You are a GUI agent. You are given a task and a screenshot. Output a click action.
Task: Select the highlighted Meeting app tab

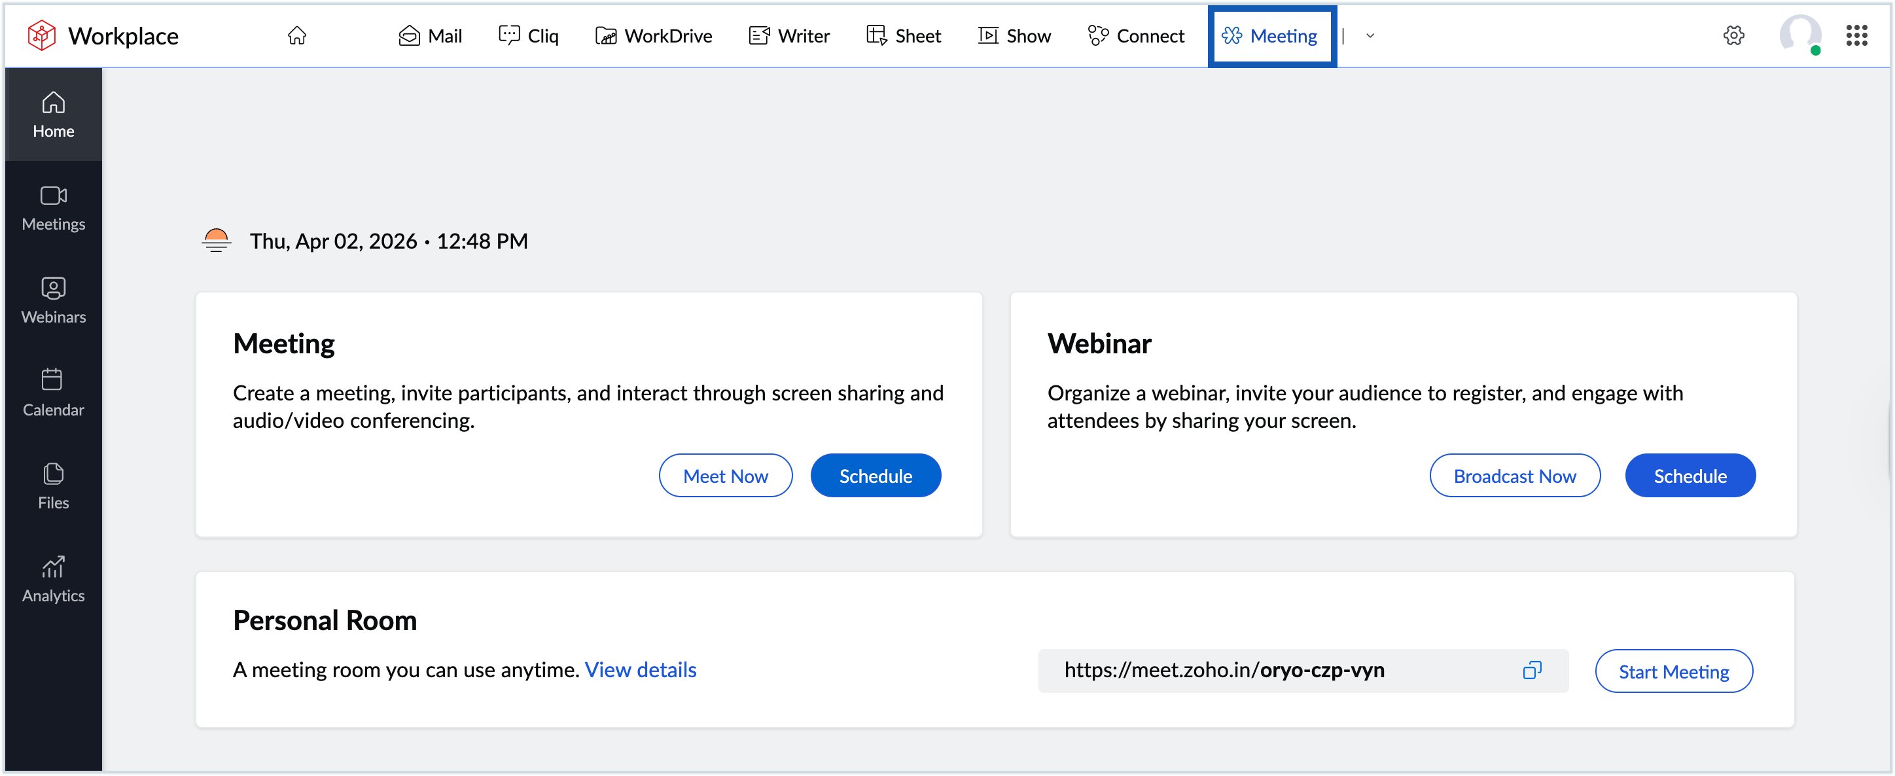coord(1272,35)
